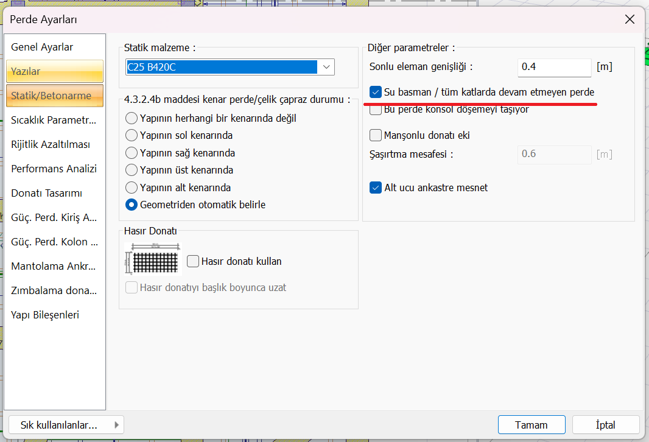Close the Perde Ayarları dialog

630,19
